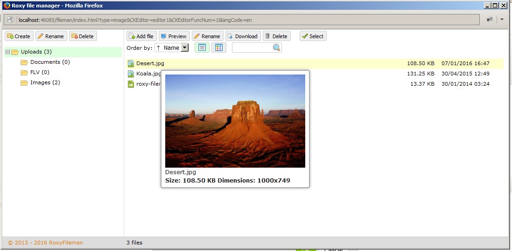Click the Desert preview thumbnail image

tap(235, 121)
